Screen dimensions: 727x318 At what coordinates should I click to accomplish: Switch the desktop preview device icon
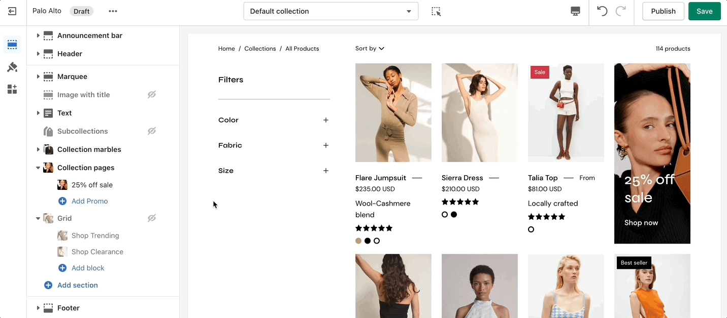575,11
